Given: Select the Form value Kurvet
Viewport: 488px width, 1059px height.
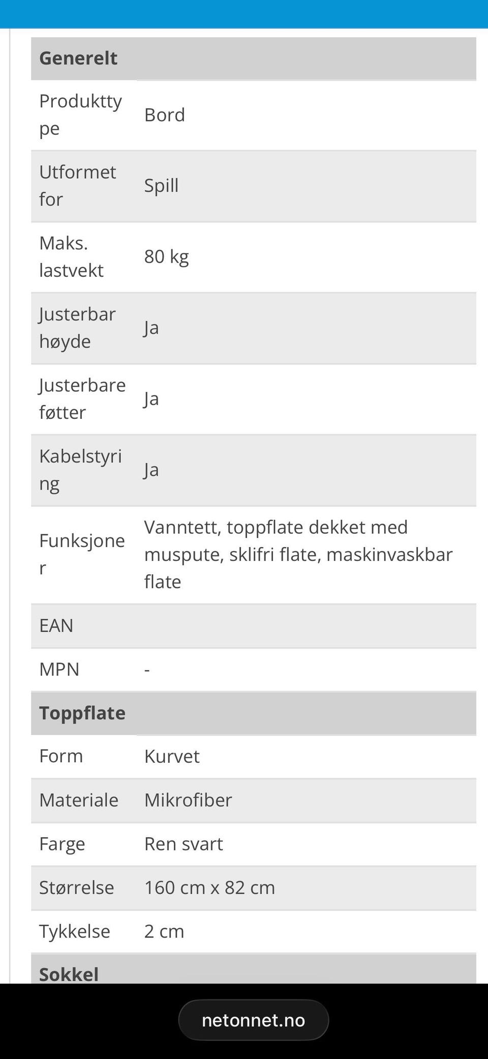Looking at the screenshot, I should 172,756.
